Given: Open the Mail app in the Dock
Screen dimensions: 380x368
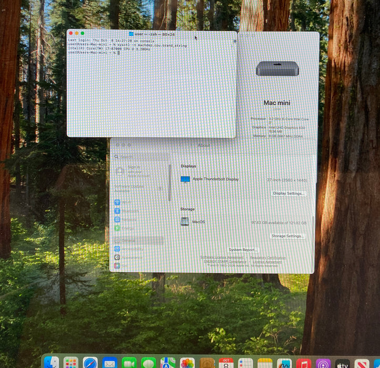Looking at the screenshot, I should click(x=109, y=363).
